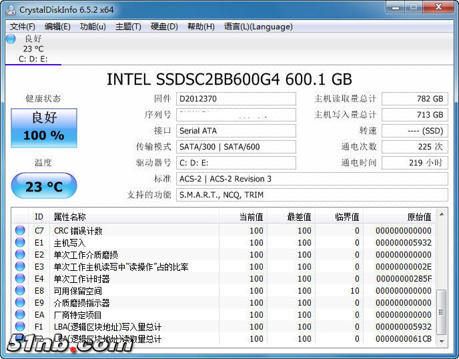Click the 良好 100% health status button
The height and width of the screenshot is (359, 459).
pos(44,127)
